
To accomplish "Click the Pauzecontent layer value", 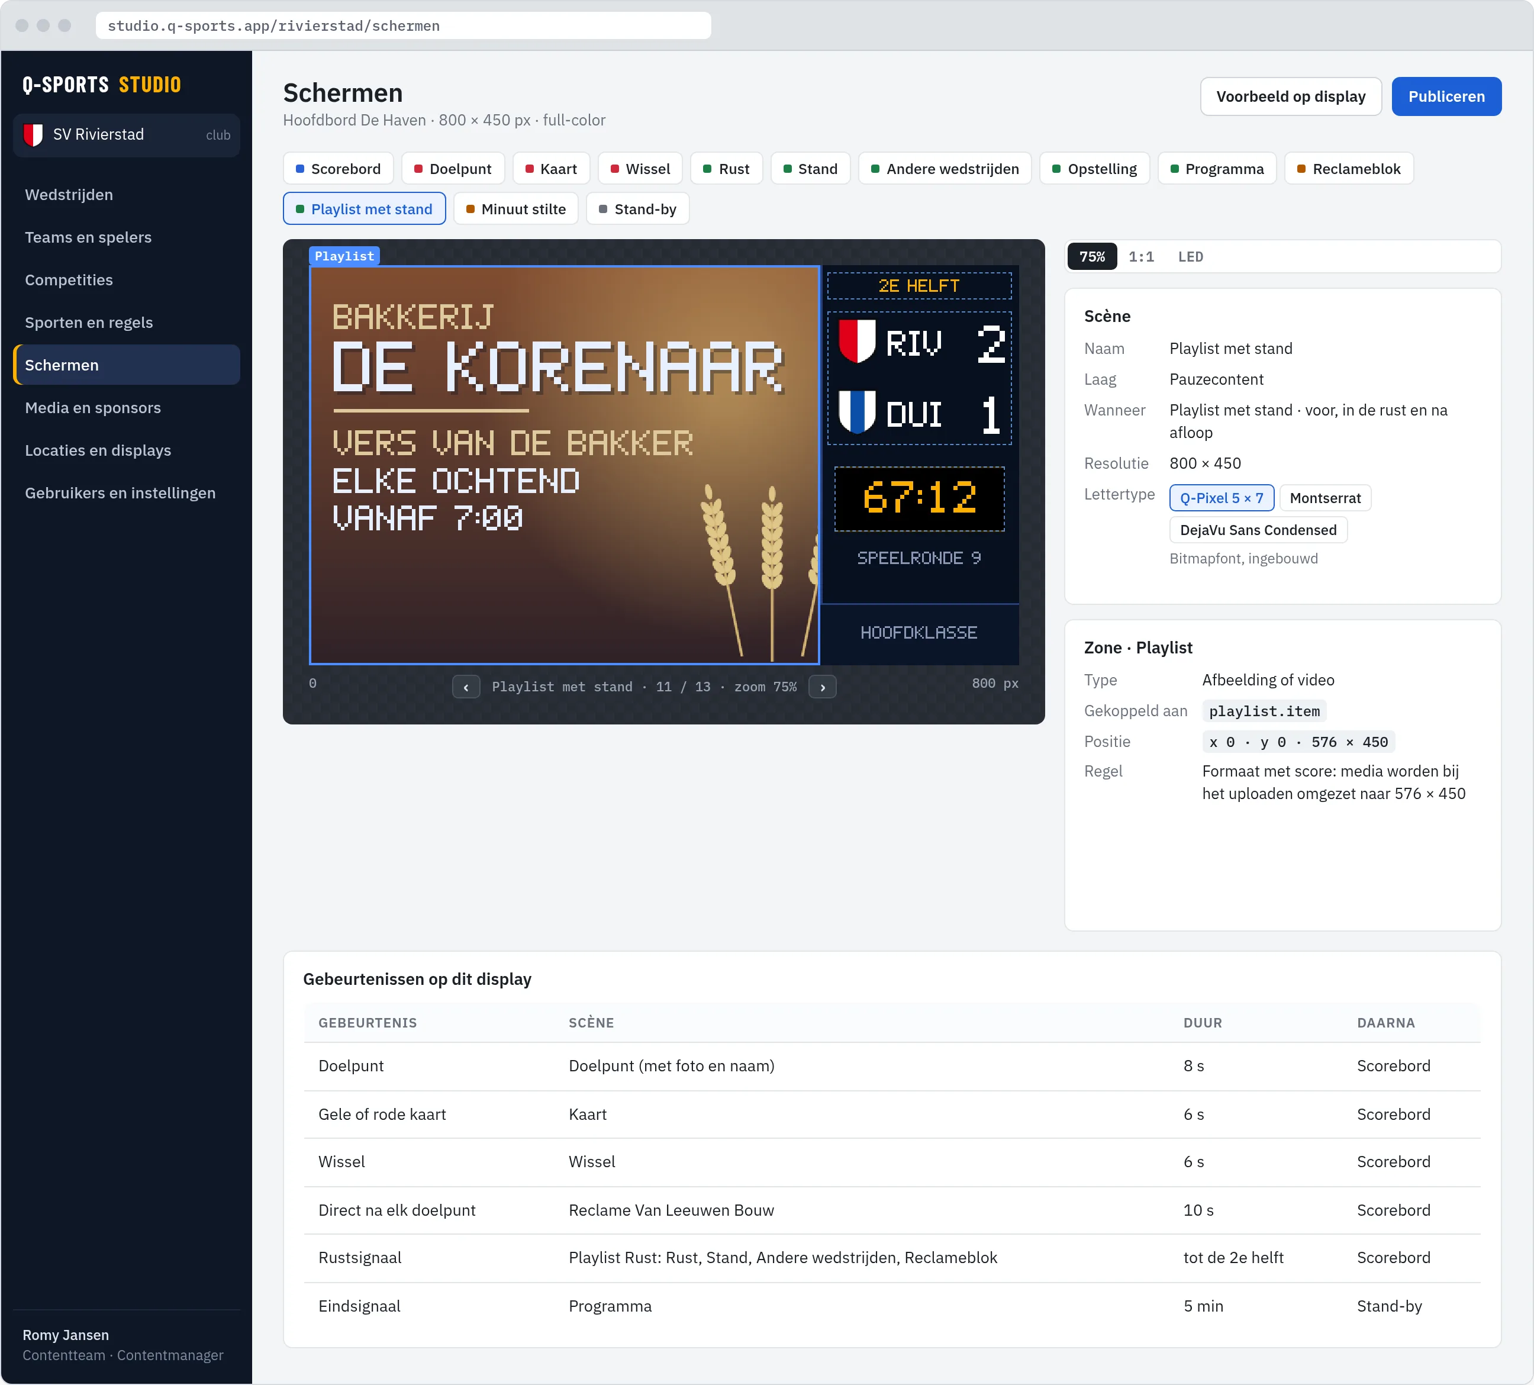I will 1216,380.
